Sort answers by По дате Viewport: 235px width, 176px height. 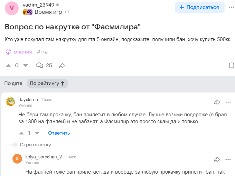13,83
